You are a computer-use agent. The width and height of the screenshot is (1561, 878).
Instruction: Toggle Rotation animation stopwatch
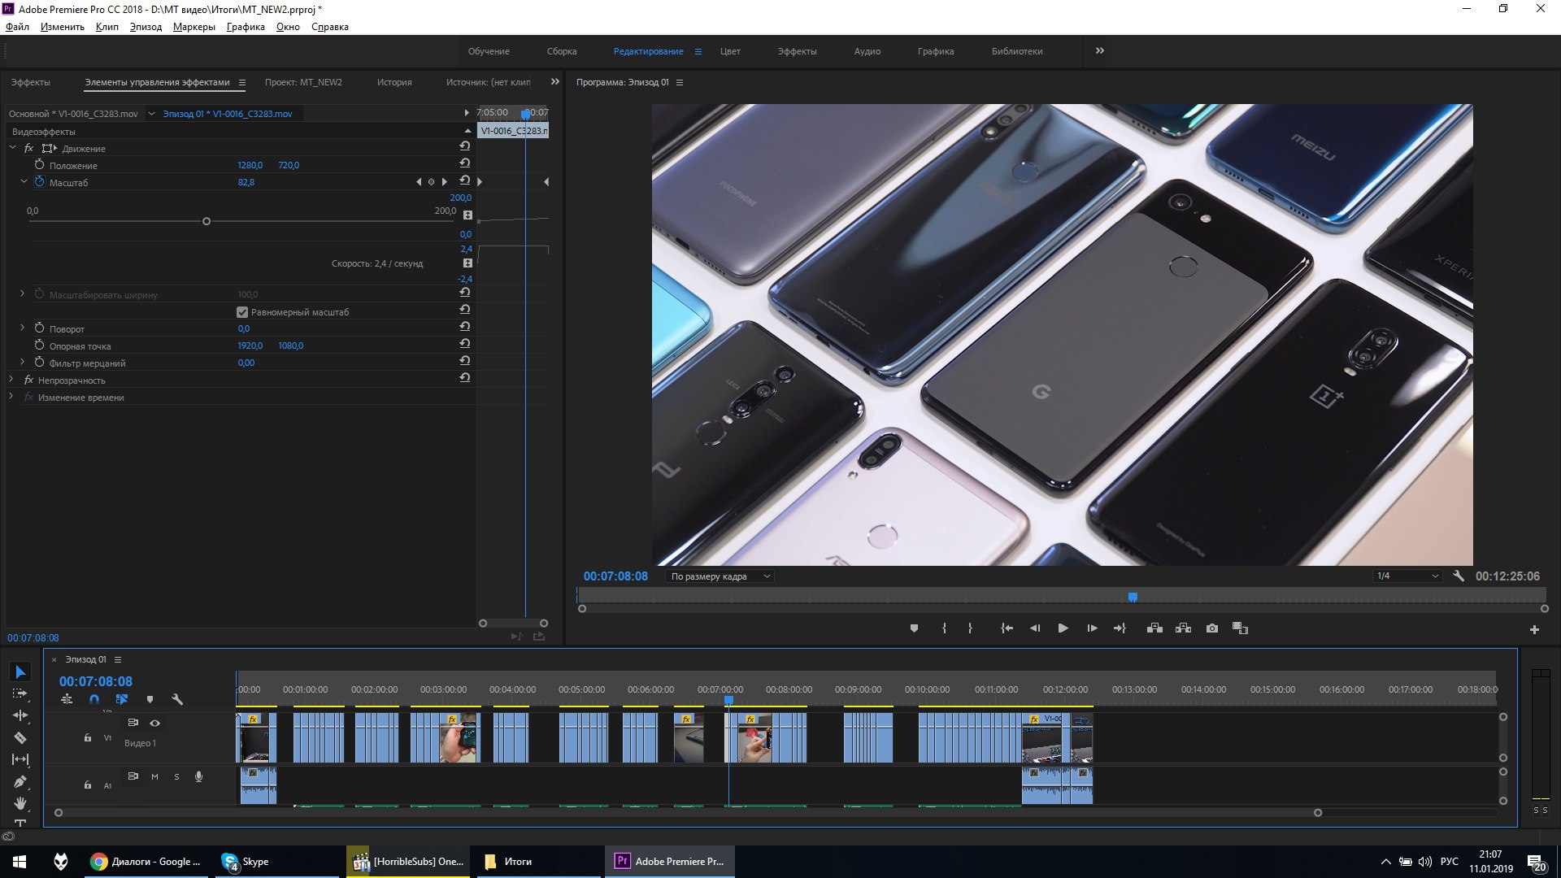click(39, 328)
